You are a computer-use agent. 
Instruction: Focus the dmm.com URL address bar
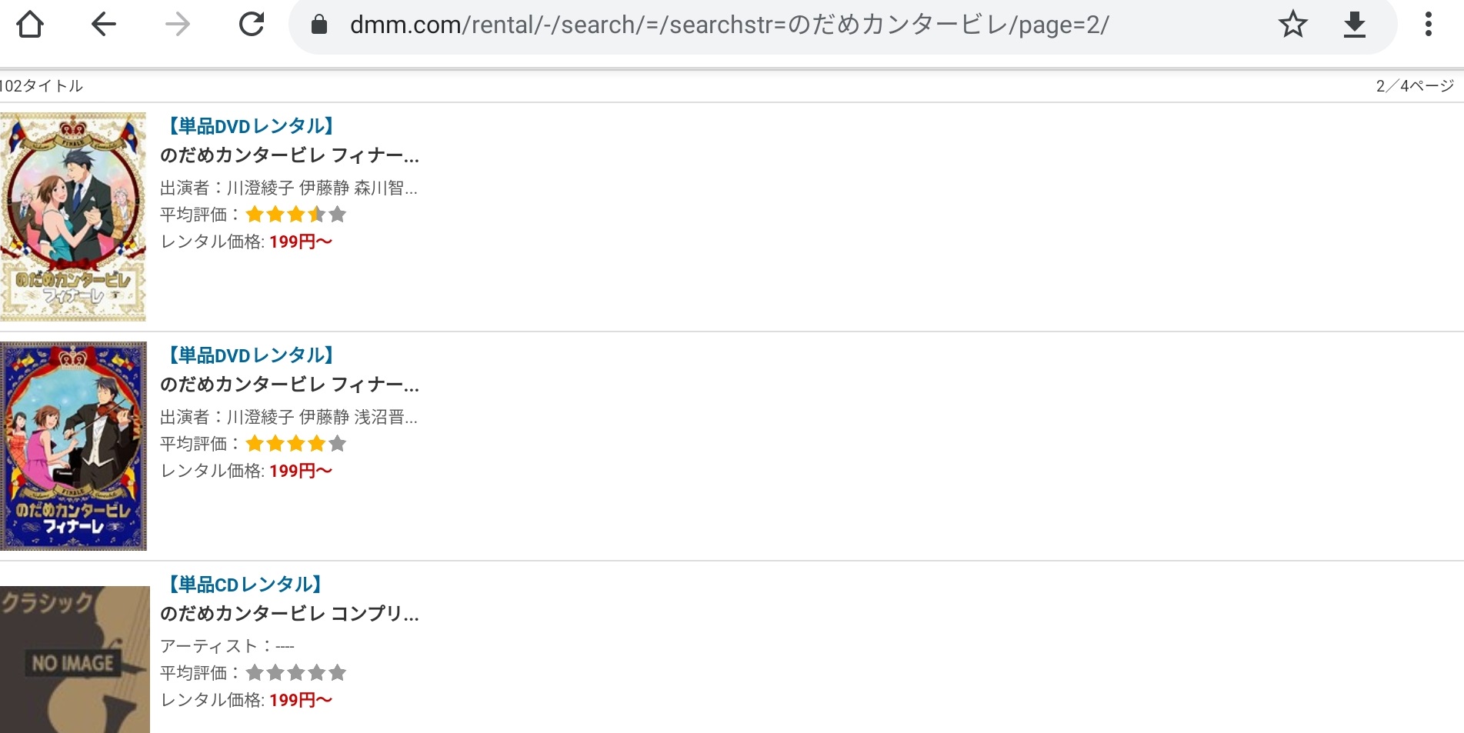point(729,25)
